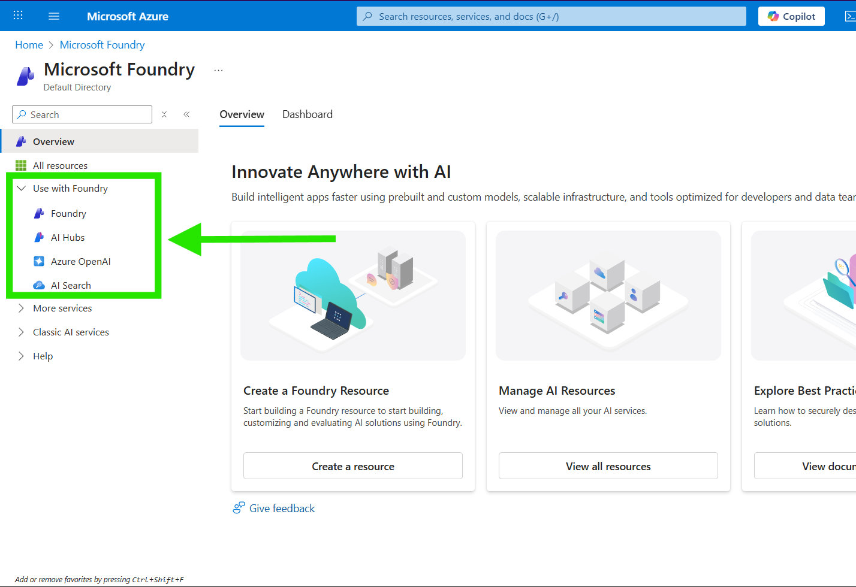Collapse the Use with Foundry section

(22, 189)
